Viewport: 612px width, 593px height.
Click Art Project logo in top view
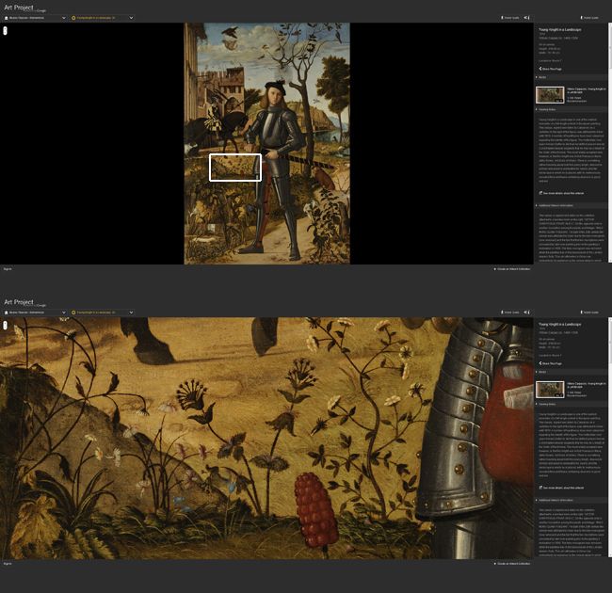click(25, 8)
